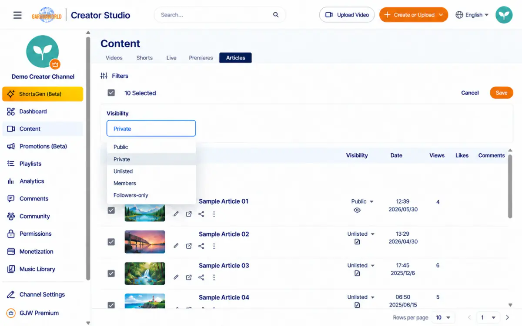Uncheck Sample Article 03 checkbox

point(111,273)
